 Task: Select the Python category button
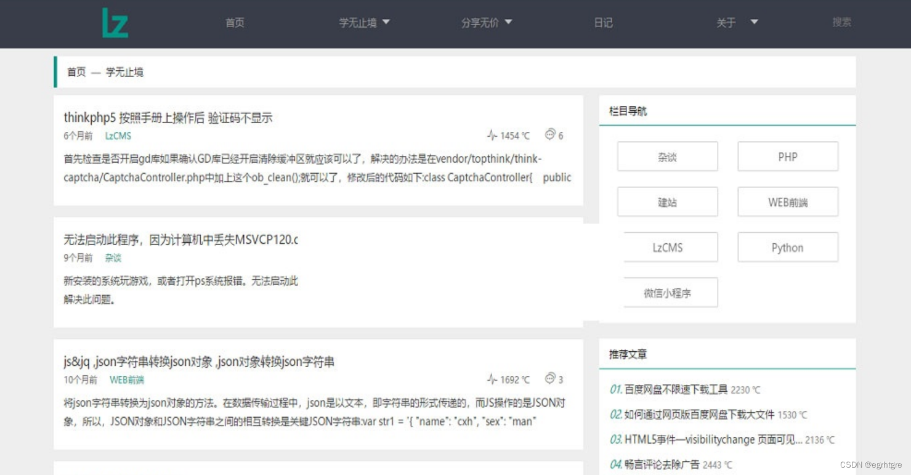[788, 248]
